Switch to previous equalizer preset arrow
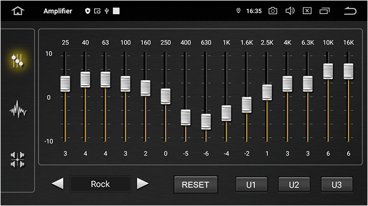The width and height of the screenshot is (368, 206). (x=58, y=184)
